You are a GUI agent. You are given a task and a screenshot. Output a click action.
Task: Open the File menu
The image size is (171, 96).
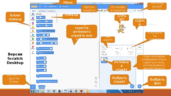tap(45, 6)
